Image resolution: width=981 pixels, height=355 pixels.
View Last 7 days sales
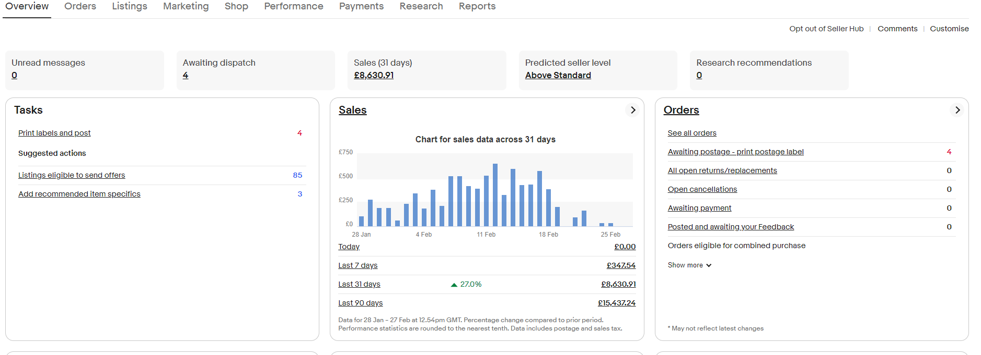[x=357, y=265]
